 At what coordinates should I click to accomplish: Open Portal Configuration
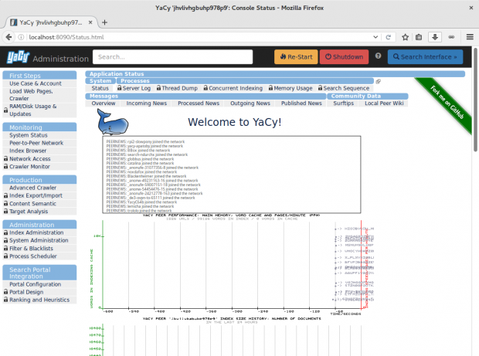pyautogui.click(x=35, y=284)
